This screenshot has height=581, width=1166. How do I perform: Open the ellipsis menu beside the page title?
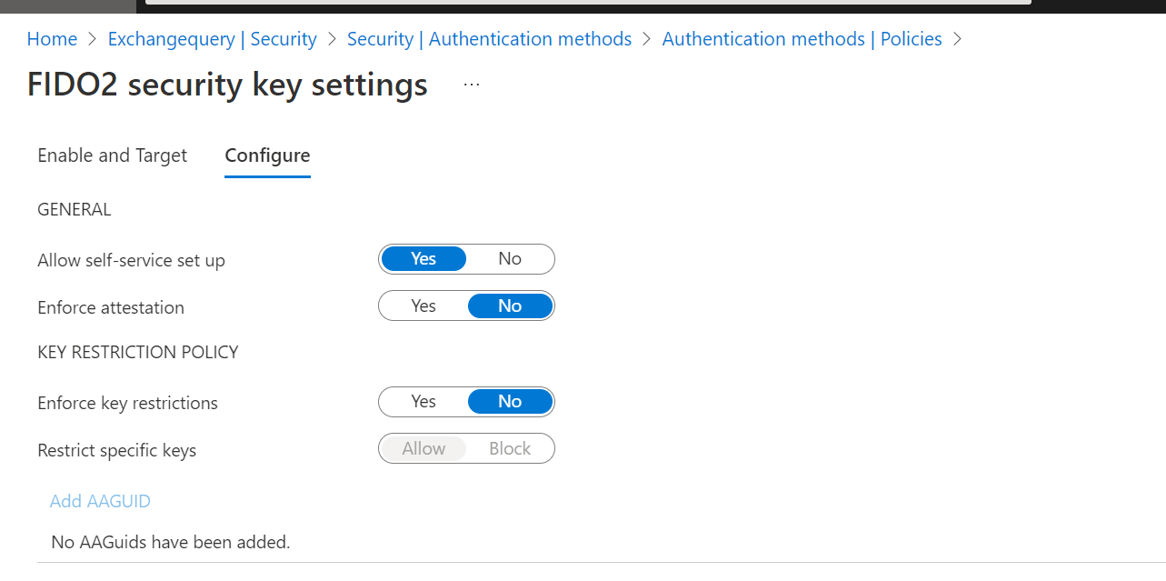[471, 84]
